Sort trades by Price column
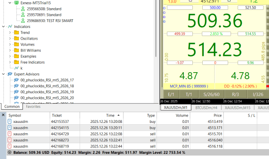 (207, 116)
